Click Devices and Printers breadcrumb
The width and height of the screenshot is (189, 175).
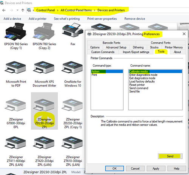pyautogui.click(x=111, y=10)
